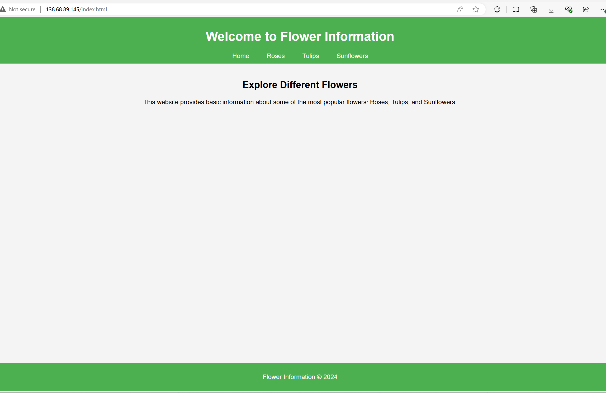Click the Explore Different Flowers heading
Image resolution: width=606 pixels, height=393 pixels.
pyautogui.click(x=300, y=85)
